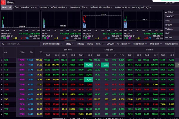Open the CP Ngành dropdown
This screenshot has height=119, width=179.
tap(124, 43)
